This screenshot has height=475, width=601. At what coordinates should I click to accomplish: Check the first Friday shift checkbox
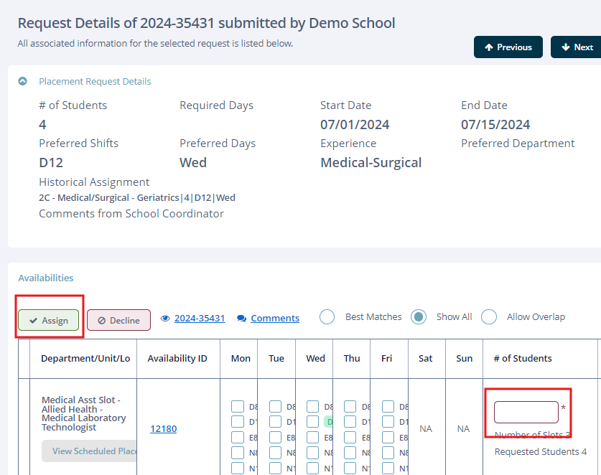click(388, 407)
